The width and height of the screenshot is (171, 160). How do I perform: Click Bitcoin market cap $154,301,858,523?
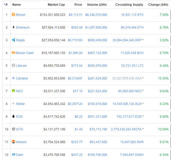pyautogui.click(x=53, y=15)
